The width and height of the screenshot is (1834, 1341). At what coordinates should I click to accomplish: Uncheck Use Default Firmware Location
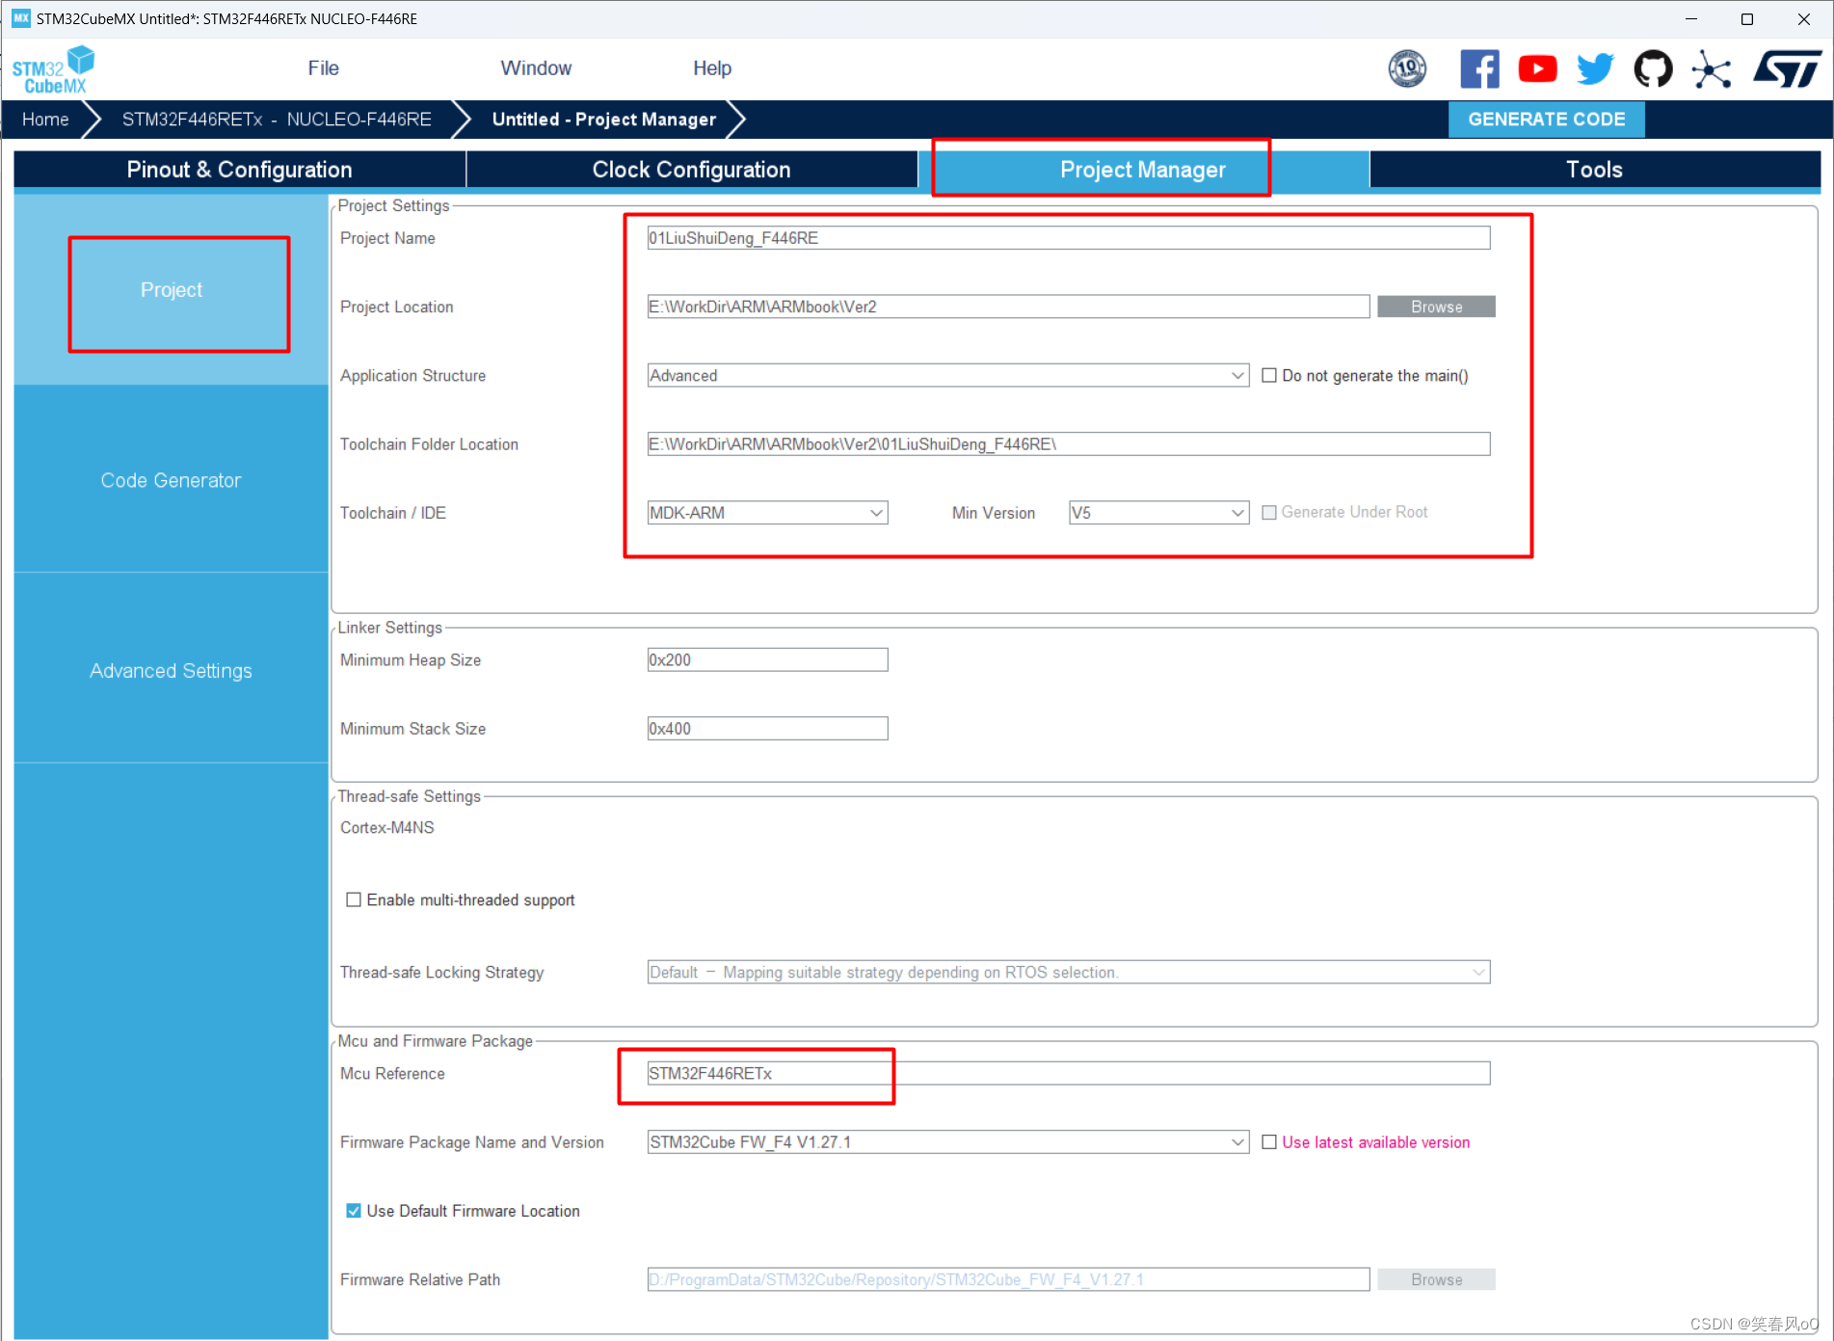tap(354, 1211)
